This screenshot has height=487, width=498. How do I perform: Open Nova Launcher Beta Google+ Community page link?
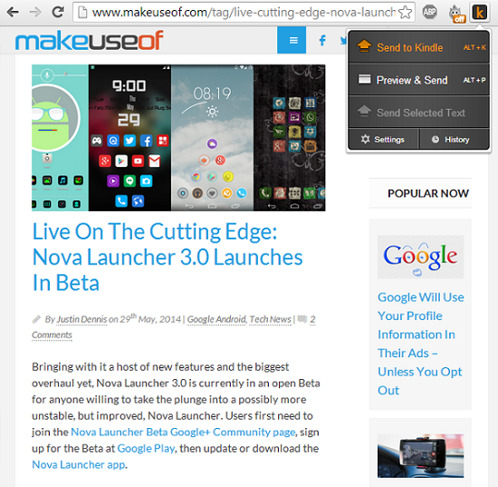point(183,432)
